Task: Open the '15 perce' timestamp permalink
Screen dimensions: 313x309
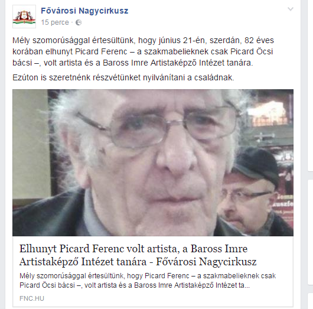Action: click(x=55, y=22)
